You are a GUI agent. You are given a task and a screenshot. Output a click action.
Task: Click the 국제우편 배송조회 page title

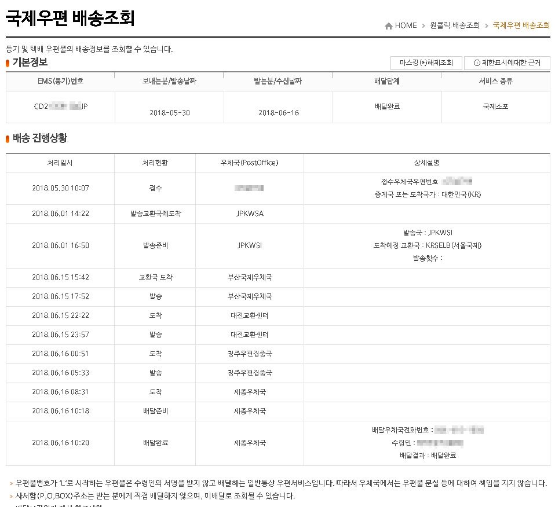[70, 18]
